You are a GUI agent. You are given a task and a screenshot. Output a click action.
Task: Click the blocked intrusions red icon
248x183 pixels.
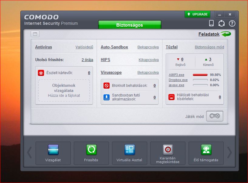[x=107, y=86]
